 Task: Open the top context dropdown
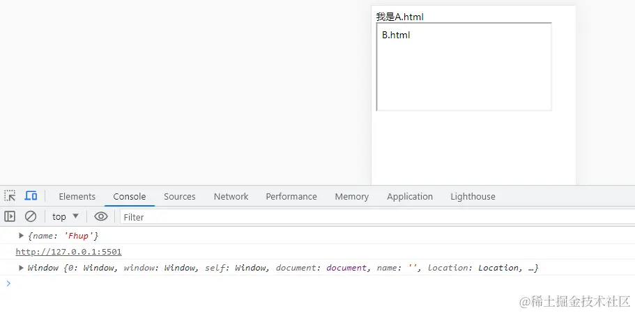(x=66, y=216)
